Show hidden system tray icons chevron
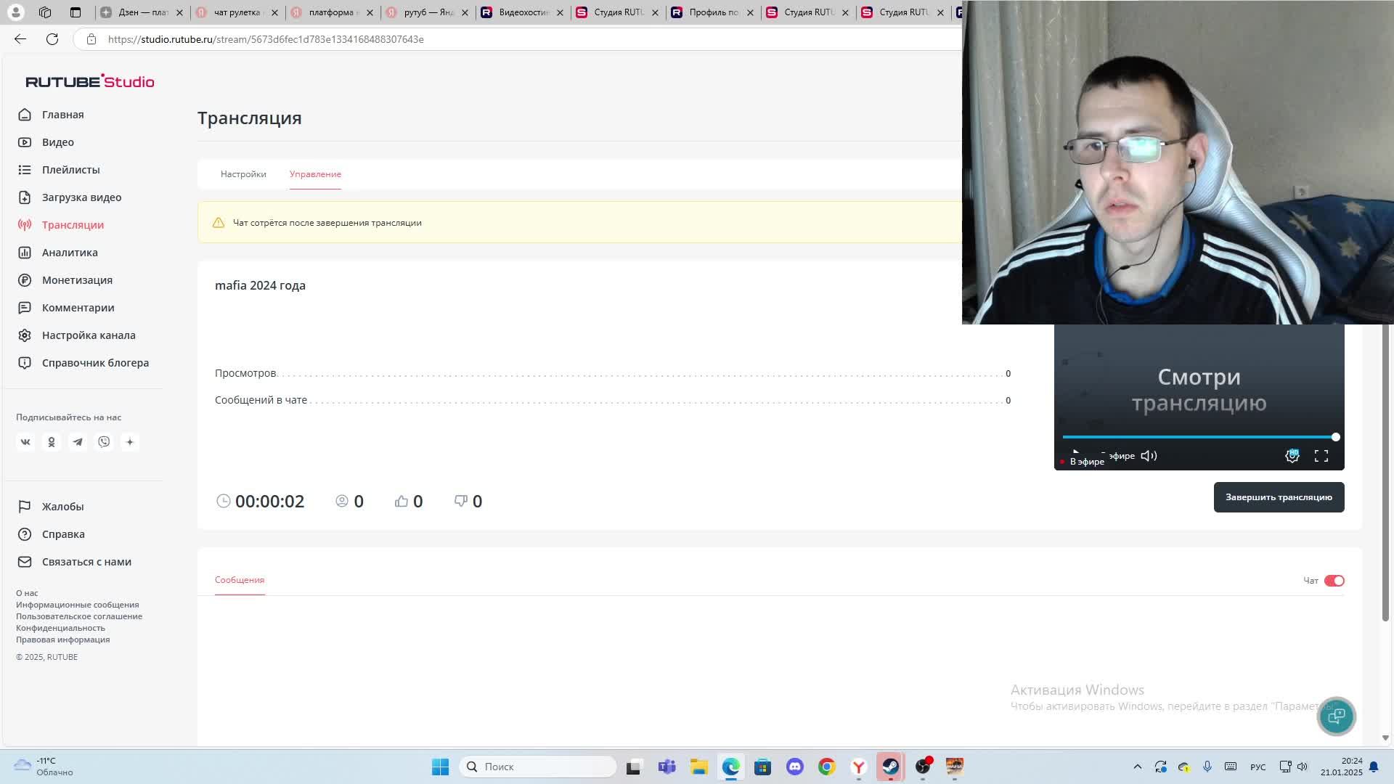This screenshot has height=784, width=1394. (x=1138, y=767)
